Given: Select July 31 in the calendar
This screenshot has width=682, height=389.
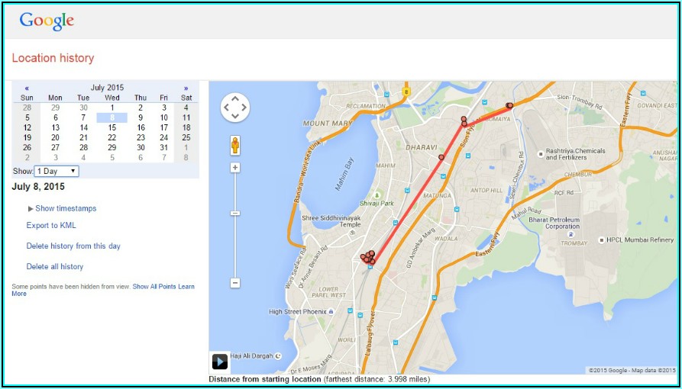Looking at the screenshot, I should (163, 148).
